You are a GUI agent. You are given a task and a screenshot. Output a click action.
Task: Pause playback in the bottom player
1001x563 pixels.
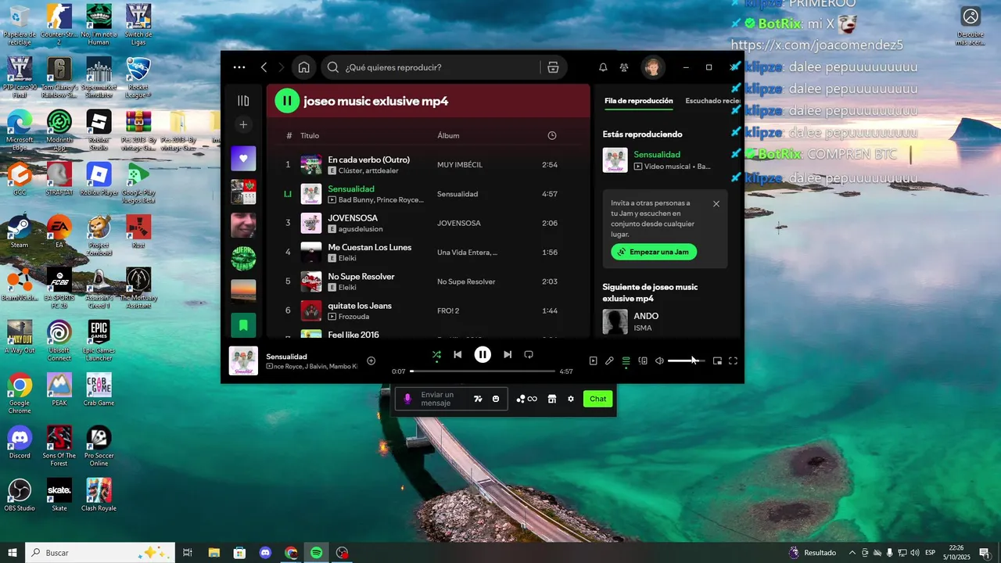[483, 354]
